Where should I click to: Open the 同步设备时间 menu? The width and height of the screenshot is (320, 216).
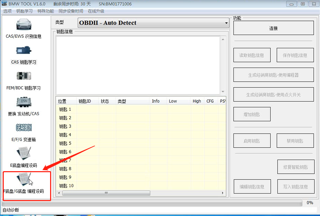[71, 11]
